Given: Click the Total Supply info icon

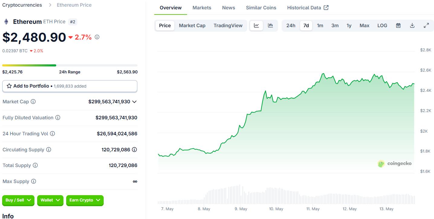Looking at the screenshot, I should click(x=35, y=165).
